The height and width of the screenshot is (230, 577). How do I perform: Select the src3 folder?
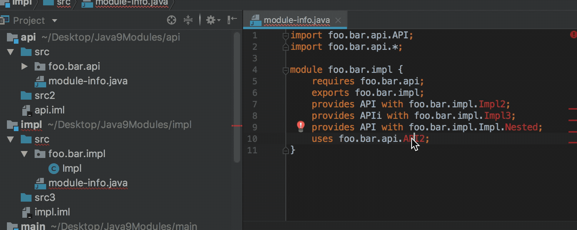[x=45, y=197]
